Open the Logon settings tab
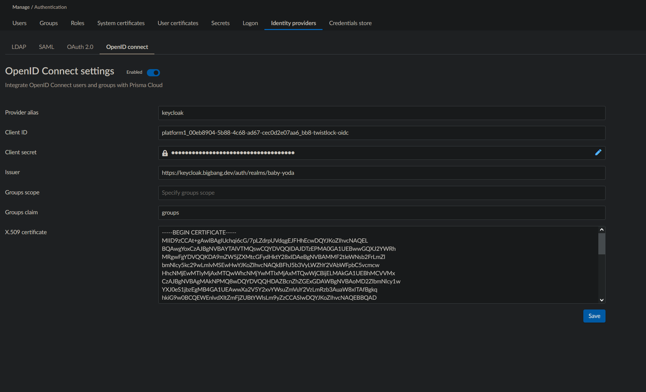The height and width of the screenshot is (392, 646). click(x=250, y=23)
